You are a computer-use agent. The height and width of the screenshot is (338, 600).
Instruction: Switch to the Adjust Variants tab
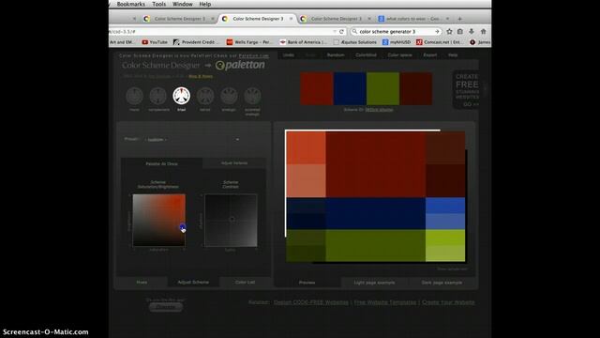234,163
